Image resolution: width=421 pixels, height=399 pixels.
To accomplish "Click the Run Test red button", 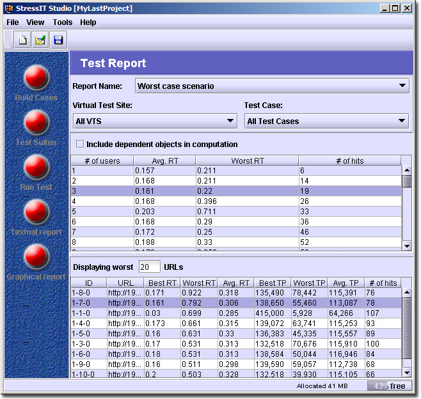I will pyautogui.click(x=36, y=167).
